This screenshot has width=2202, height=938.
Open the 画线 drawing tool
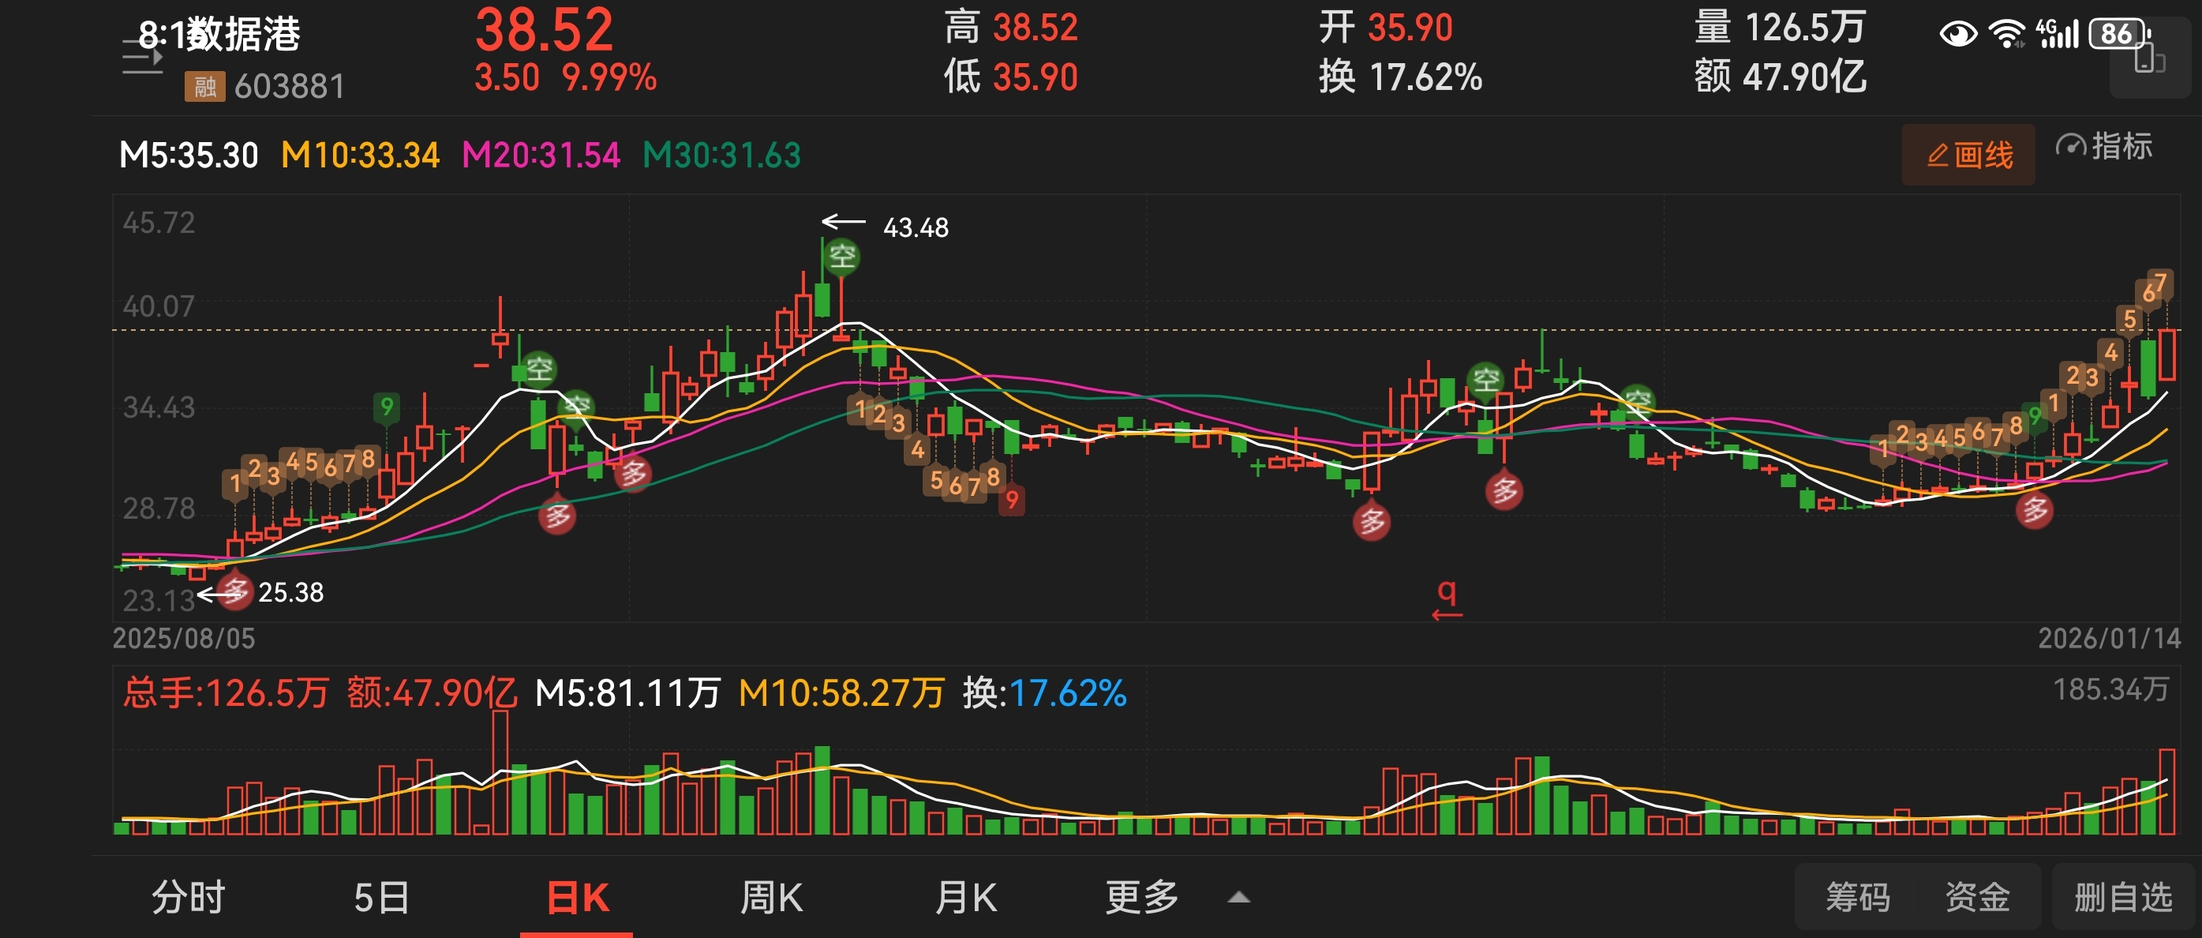click(1968, 155)
